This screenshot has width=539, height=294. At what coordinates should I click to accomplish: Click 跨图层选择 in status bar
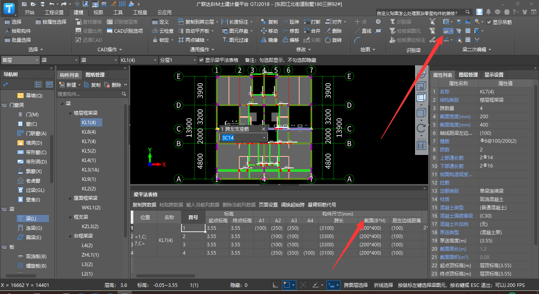pos(356,285)
